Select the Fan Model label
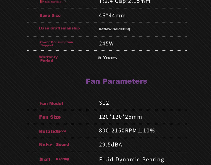211x165 pixels. click(51, 104)
